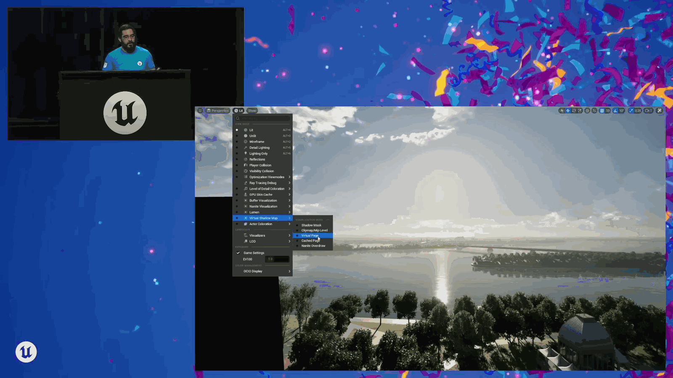Uncheck the Game Settings checkbox

click(x=238, y=253)
